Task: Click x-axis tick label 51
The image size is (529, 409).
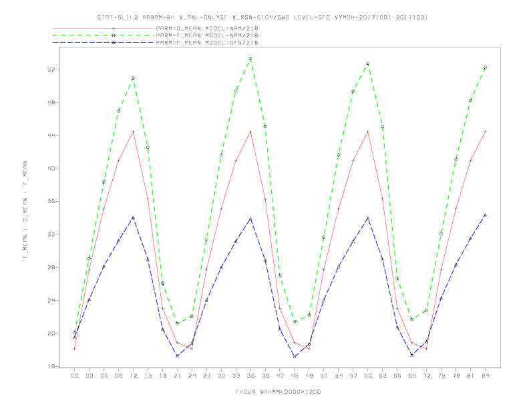Action: click(324, 376)
